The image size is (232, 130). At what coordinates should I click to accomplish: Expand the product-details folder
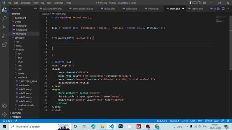tap(26, 105)
